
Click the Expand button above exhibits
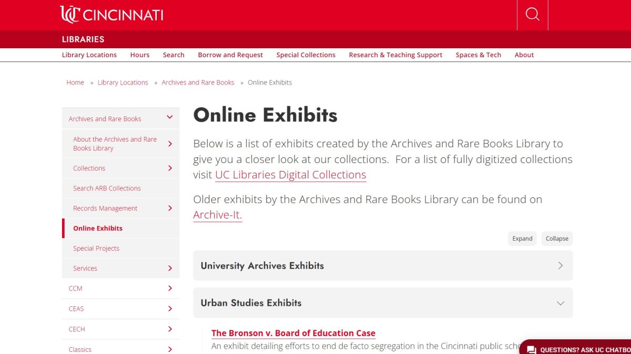[522, 239]
